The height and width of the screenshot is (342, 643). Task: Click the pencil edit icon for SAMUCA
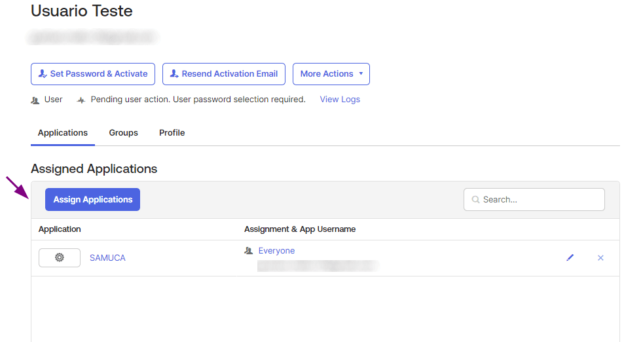click(570, 258)
